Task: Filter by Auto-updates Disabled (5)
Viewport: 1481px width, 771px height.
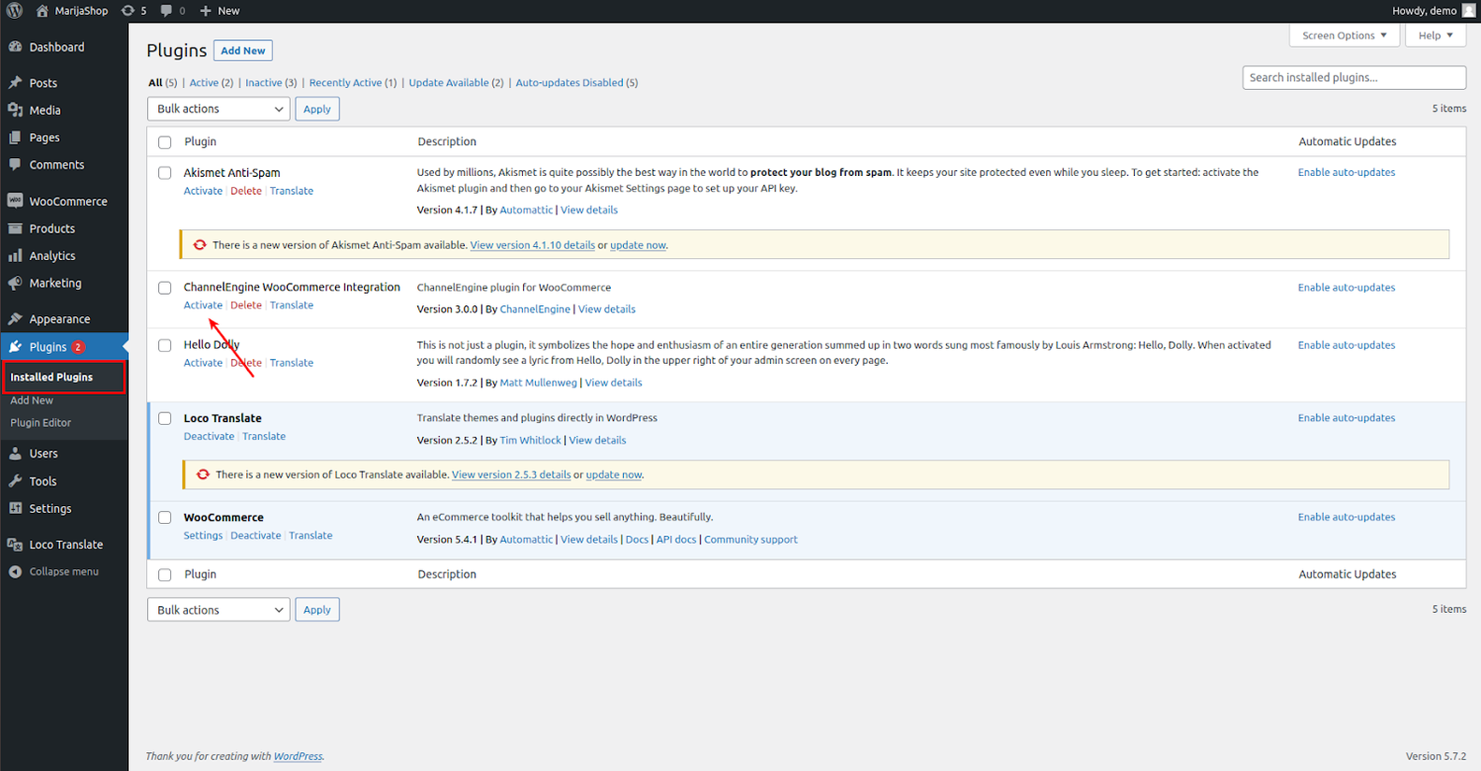Action: tap(576, 82)
